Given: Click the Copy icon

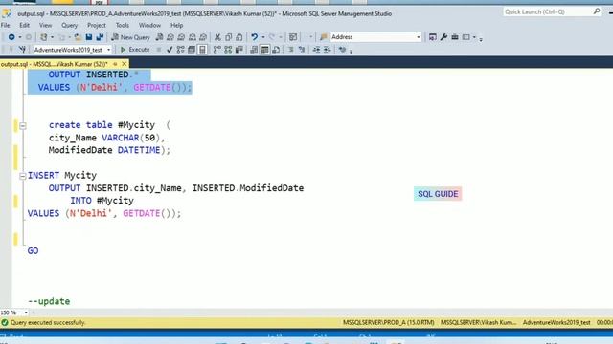Looking at the screenshot, I should click(228, 37).
